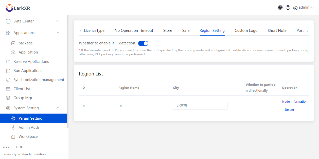Click the sidebar vertical scrollbar

[x=68, y=72]
